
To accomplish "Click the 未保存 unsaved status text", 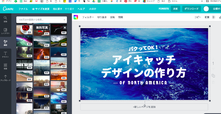I will pos(92,9).
